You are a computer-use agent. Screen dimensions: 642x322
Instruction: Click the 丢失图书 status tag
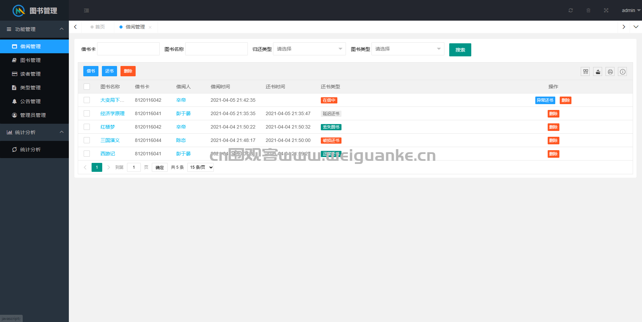coord(331,127)
